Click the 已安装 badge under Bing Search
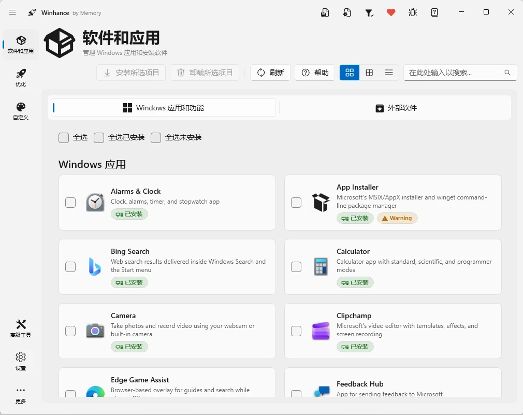 [x=129, y=282]
